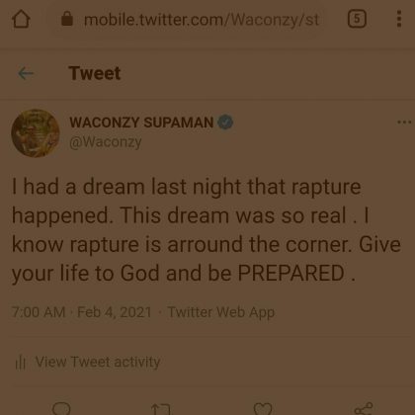The image size is (415, 415).
Task: Open WACONZY SUPAMAN display name link
Action: (x=141, y=123)
